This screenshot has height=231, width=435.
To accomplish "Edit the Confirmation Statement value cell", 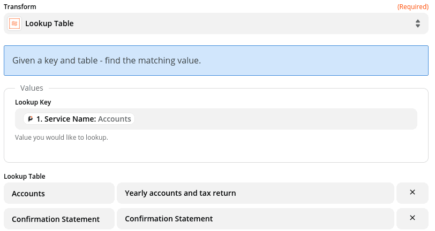I will pos(255,219).
